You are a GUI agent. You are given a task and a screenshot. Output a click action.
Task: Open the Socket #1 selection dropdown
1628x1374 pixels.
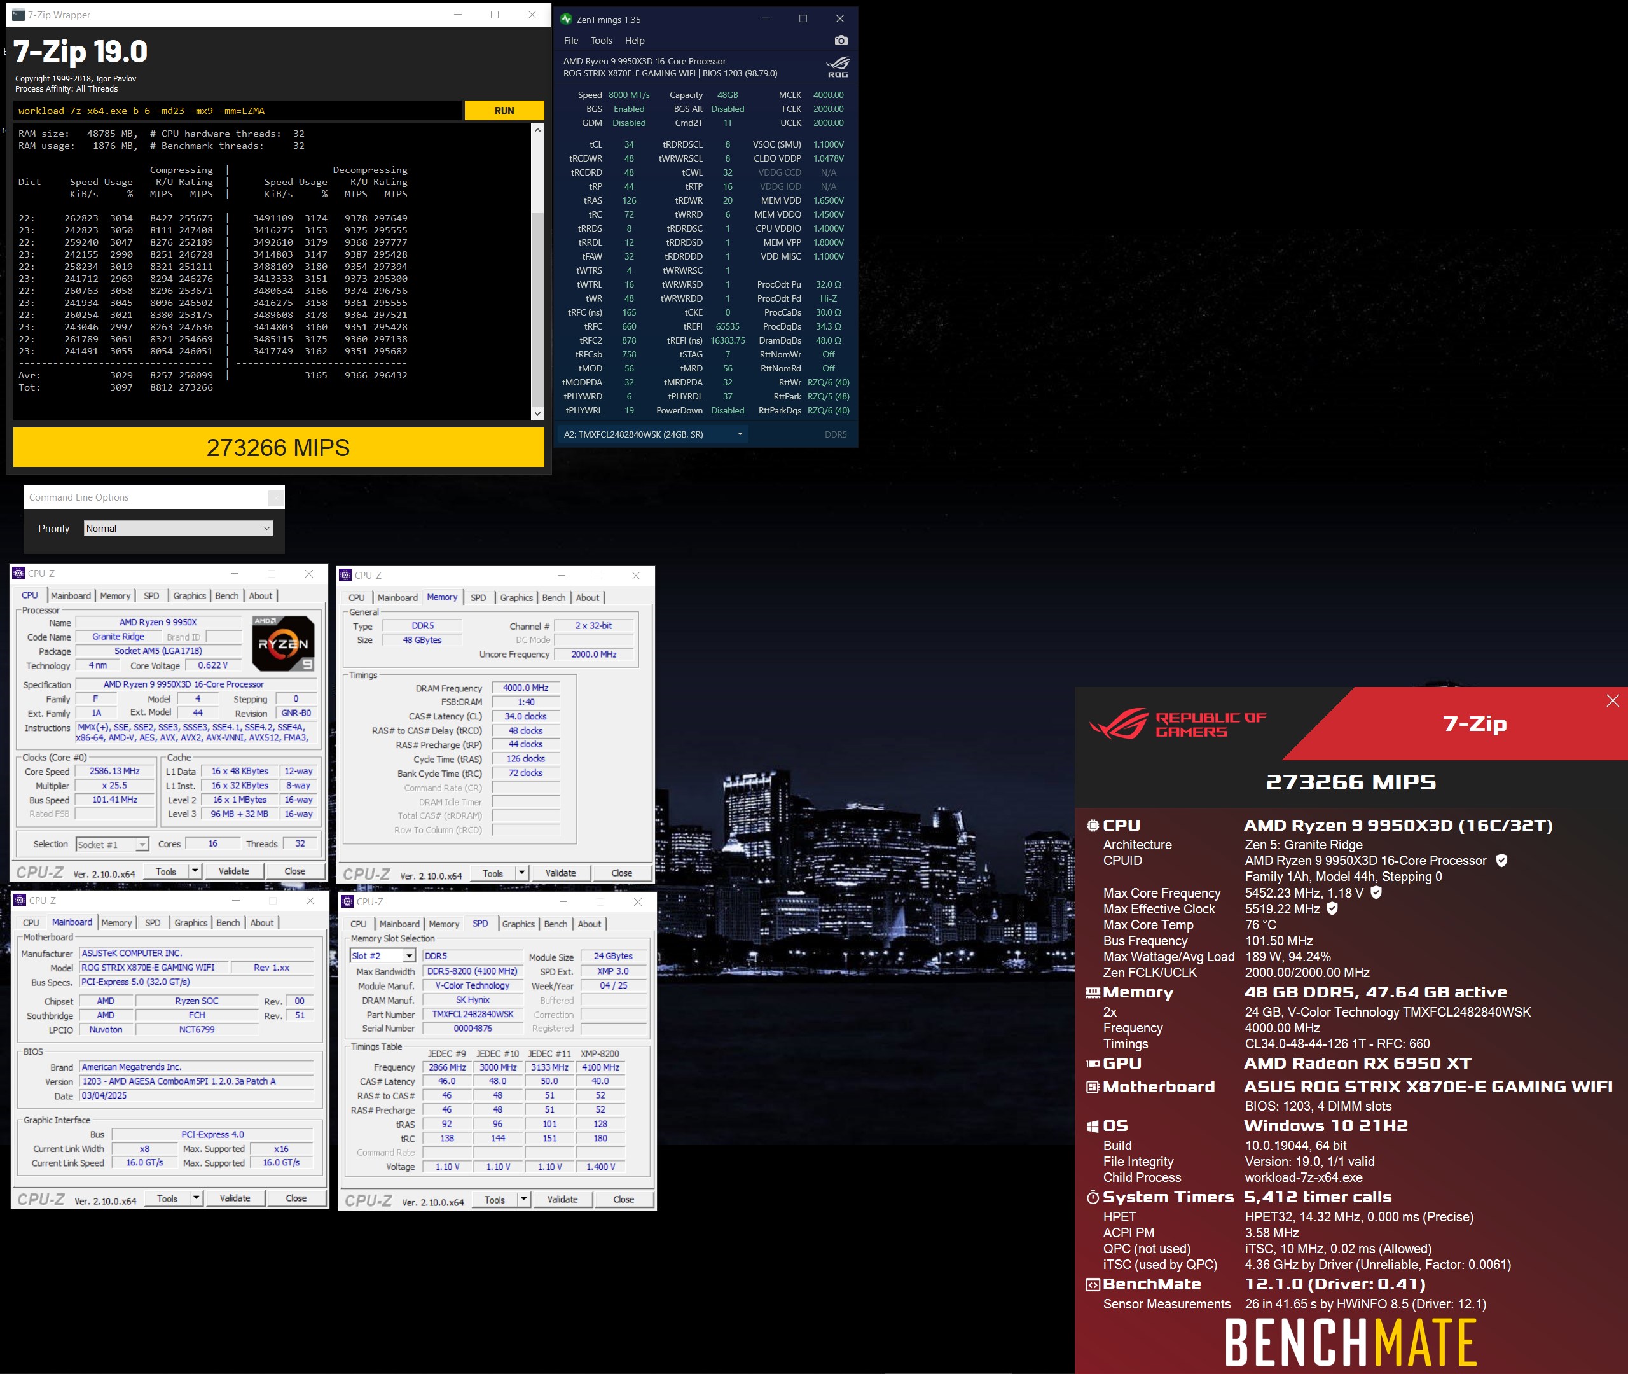pyautogui.click(x=112, y=845)
